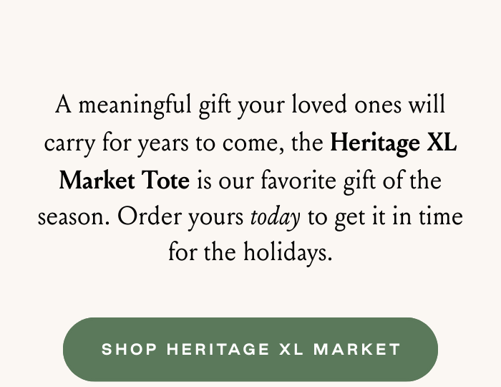Click the first word 'A' of the paragraph
Viewport: 501px width, 387px height.
[x=64, y=106]
